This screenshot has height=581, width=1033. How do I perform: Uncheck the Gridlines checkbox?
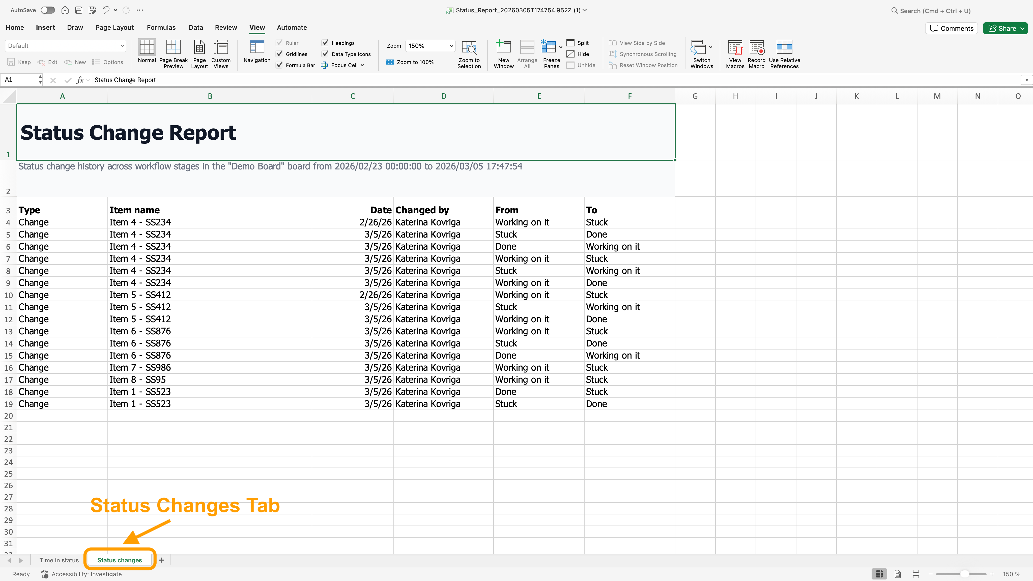279,54
